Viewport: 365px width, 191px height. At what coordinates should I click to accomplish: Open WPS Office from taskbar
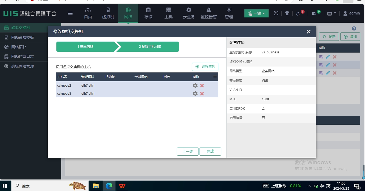122,186
